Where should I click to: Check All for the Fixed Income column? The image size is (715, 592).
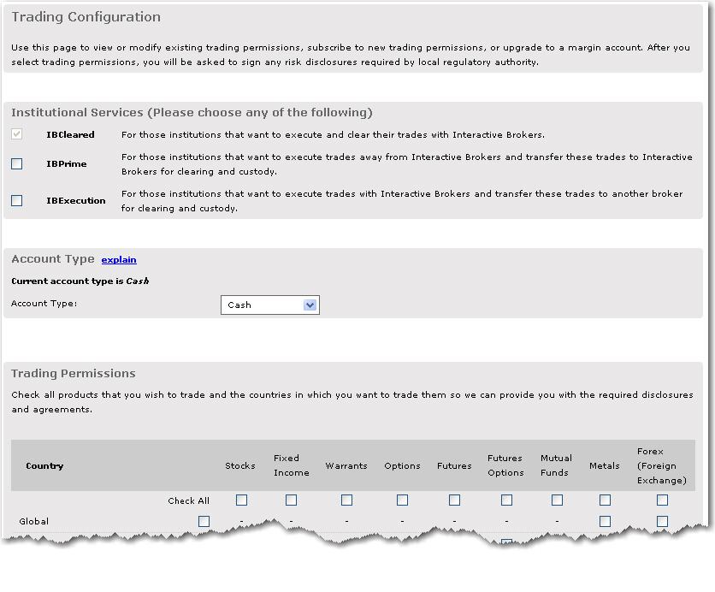point(291,500)
